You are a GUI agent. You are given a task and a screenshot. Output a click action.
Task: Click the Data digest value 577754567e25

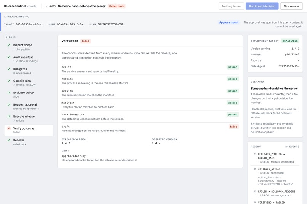click(x=289, y=66)
